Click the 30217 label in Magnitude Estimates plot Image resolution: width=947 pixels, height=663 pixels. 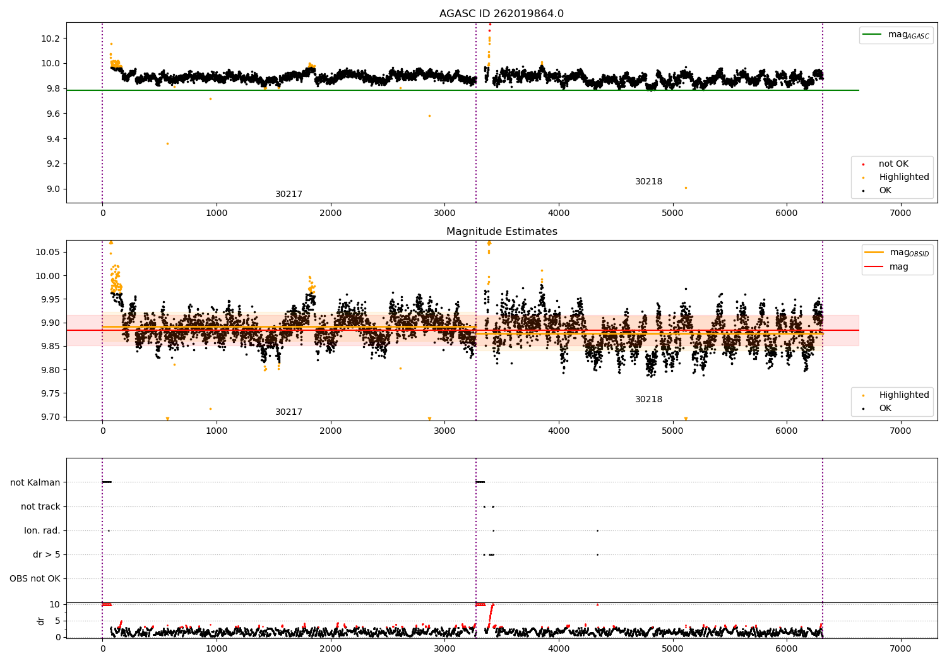[289, 412]
